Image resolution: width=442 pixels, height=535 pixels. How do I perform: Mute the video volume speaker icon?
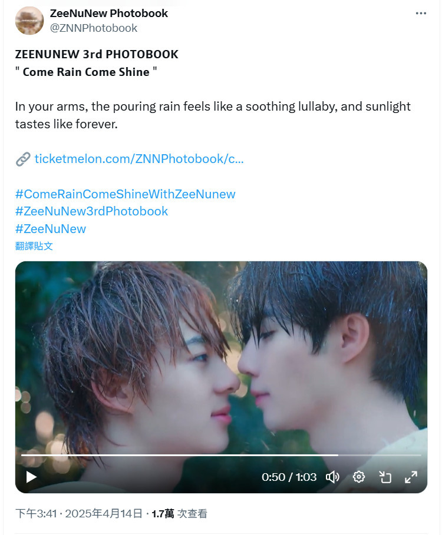coord(332,477)
